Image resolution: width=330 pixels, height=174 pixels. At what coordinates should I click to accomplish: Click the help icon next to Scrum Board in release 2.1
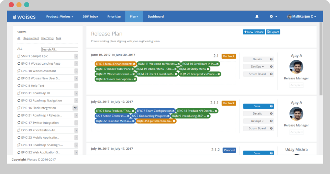pos(271,74)
